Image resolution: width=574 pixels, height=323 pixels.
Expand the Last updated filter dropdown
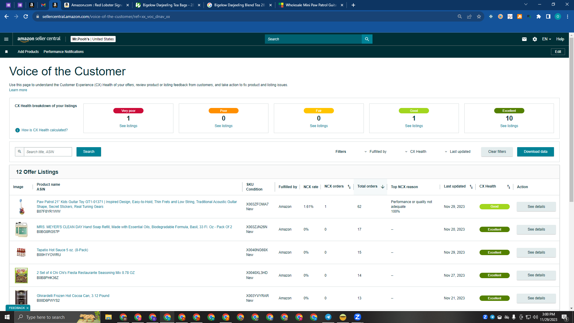click(x=457, y=152)
